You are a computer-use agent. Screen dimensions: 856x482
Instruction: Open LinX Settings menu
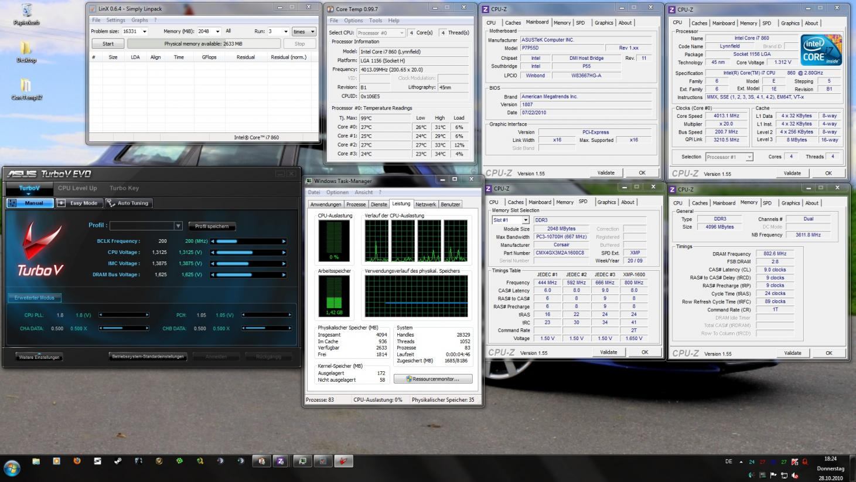coord(115,20)
